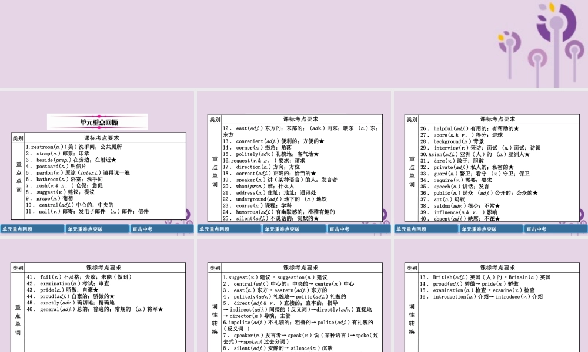This screenshot has width=588, height=352.
Task: Select the row '11. mail(v.)邮寄'
Action: click(x=88, y=211)
